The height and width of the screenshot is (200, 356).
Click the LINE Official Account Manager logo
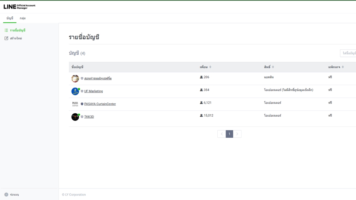click(19, 7)
